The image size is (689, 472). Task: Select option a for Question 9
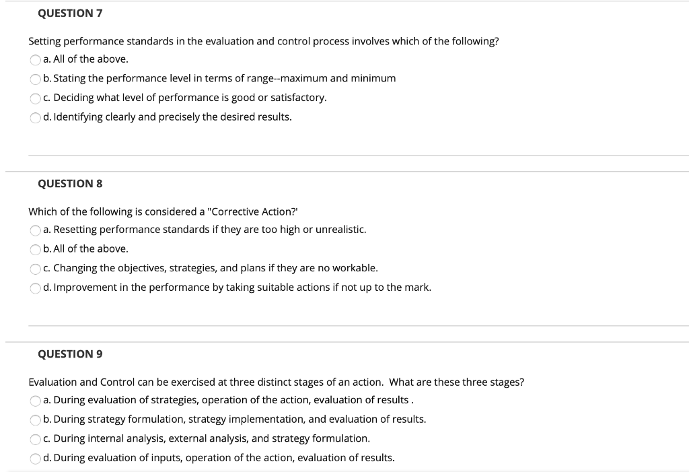click(35, 400)
